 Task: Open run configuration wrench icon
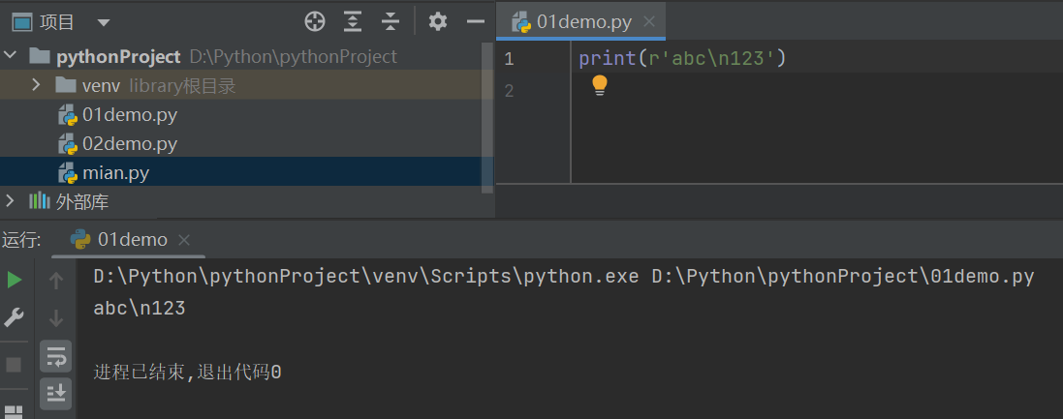[15, 316]
